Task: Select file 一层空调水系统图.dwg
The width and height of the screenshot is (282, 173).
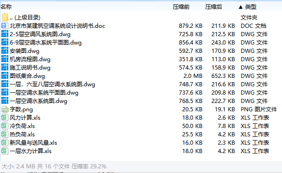Action: (x=38, y=101)
